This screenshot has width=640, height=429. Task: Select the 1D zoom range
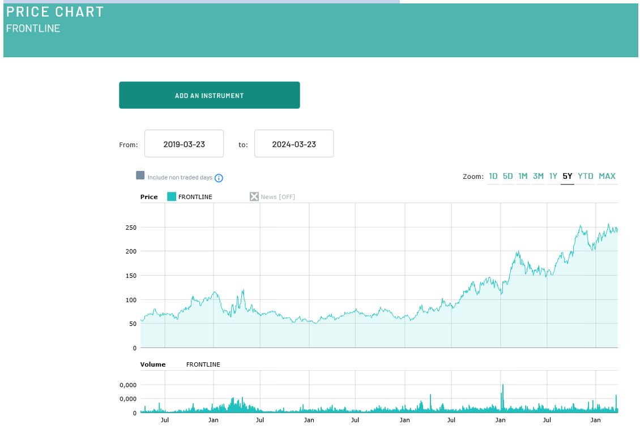(x=493, y=176)
